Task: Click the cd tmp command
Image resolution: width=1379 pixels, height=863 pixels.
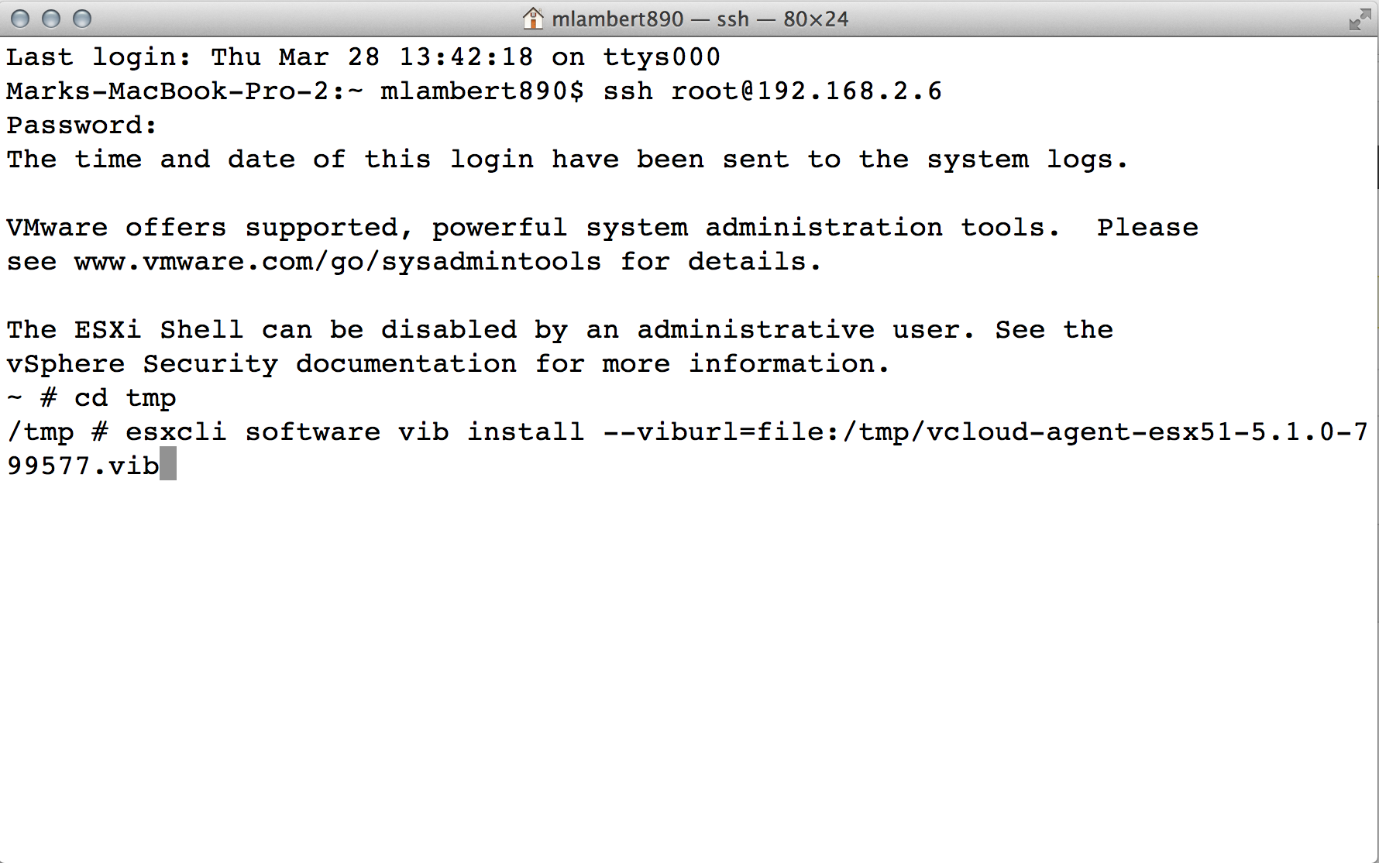Action: 125,398
